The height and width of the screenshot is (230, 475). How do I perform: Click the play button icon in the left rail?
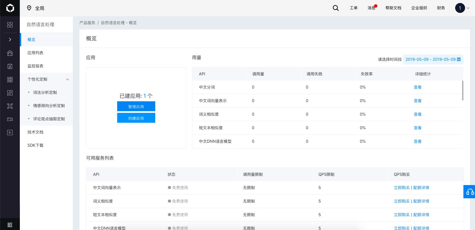click(10, 132)
